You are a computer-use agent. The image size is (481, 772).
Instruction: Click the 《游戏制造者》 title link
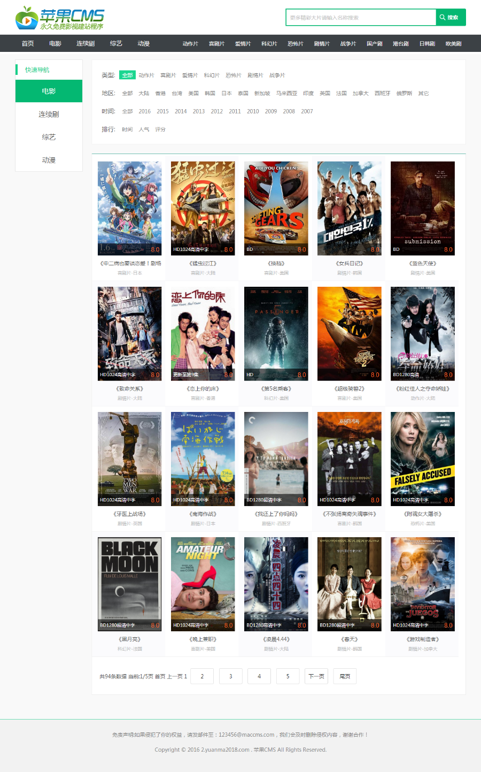(x=423, y=639)
